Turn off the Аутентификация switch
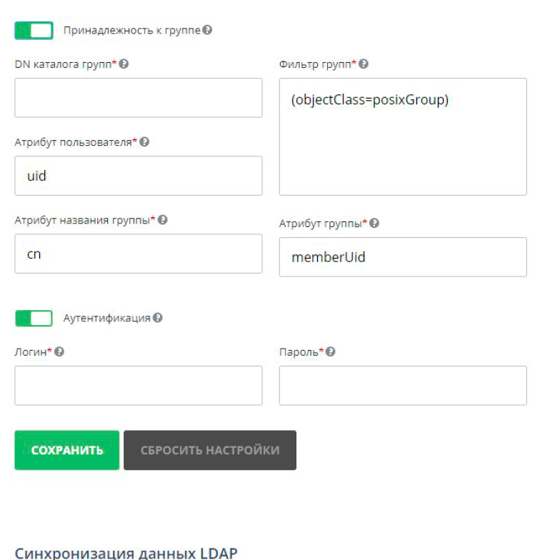Screen dimensions: 540x560 point(34,318)
